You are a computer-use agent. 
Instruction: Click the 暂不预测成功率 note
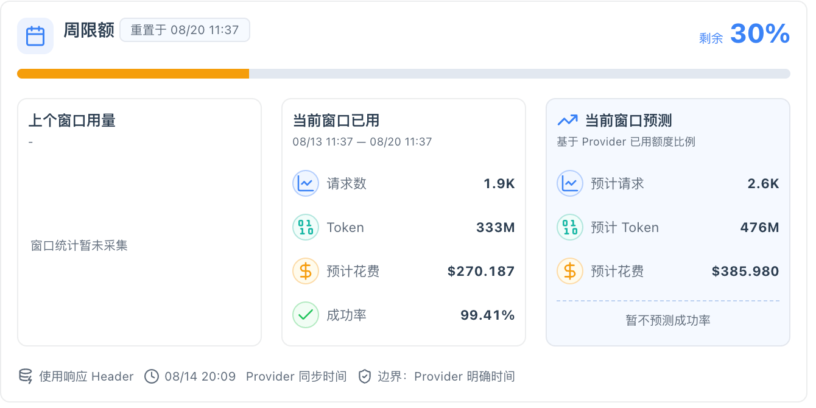tap(668, 320)
